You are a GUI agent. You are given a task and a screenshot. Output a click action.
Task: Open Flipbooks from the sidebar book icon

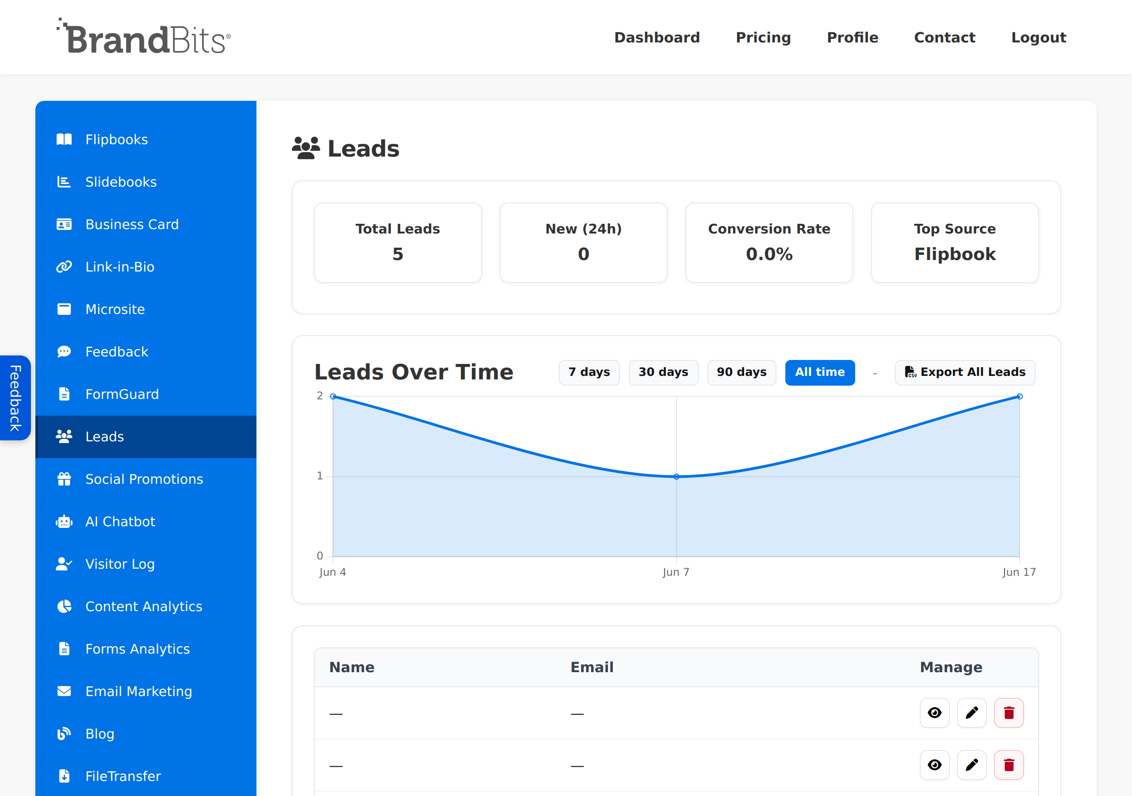(64, 140)
